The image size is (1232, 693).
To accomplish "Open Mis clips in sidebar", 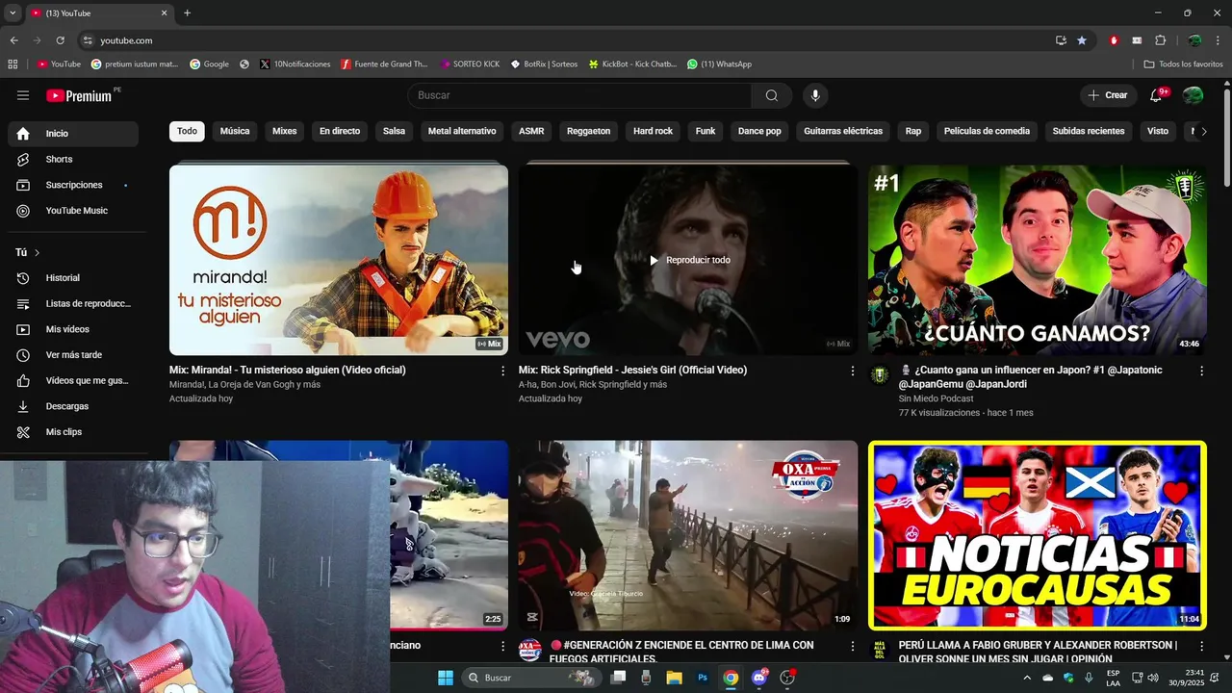I will [73, 432].
